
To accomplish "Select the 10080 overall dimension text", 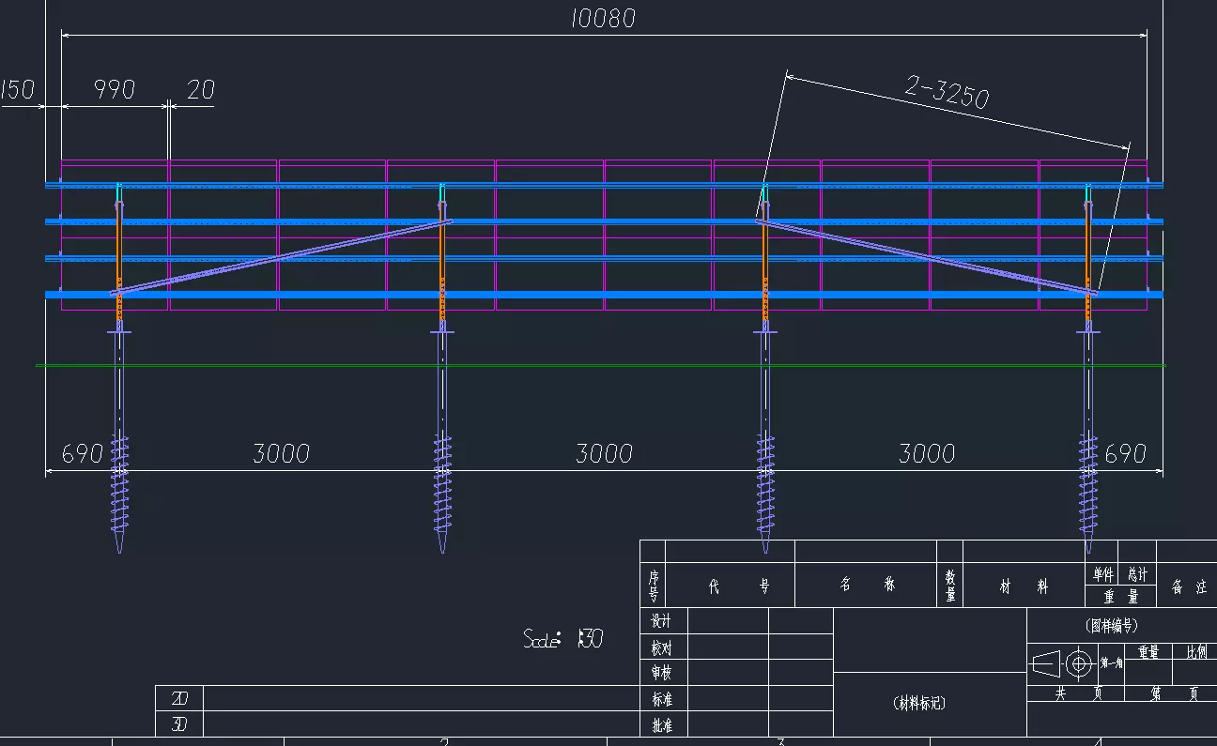I will [603, 19].
